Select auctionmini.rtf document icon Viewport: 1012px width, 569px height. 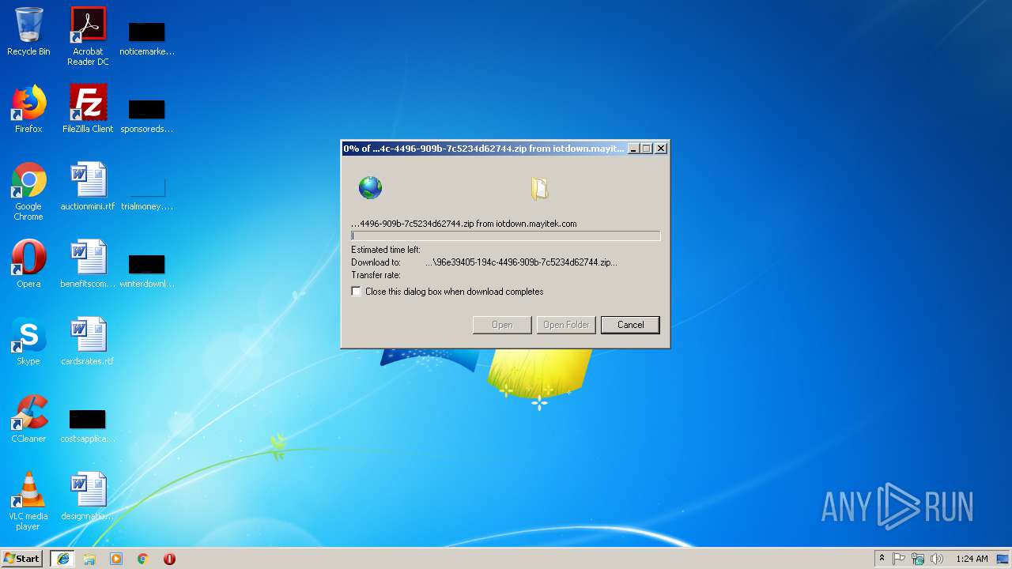coord(88,187)
